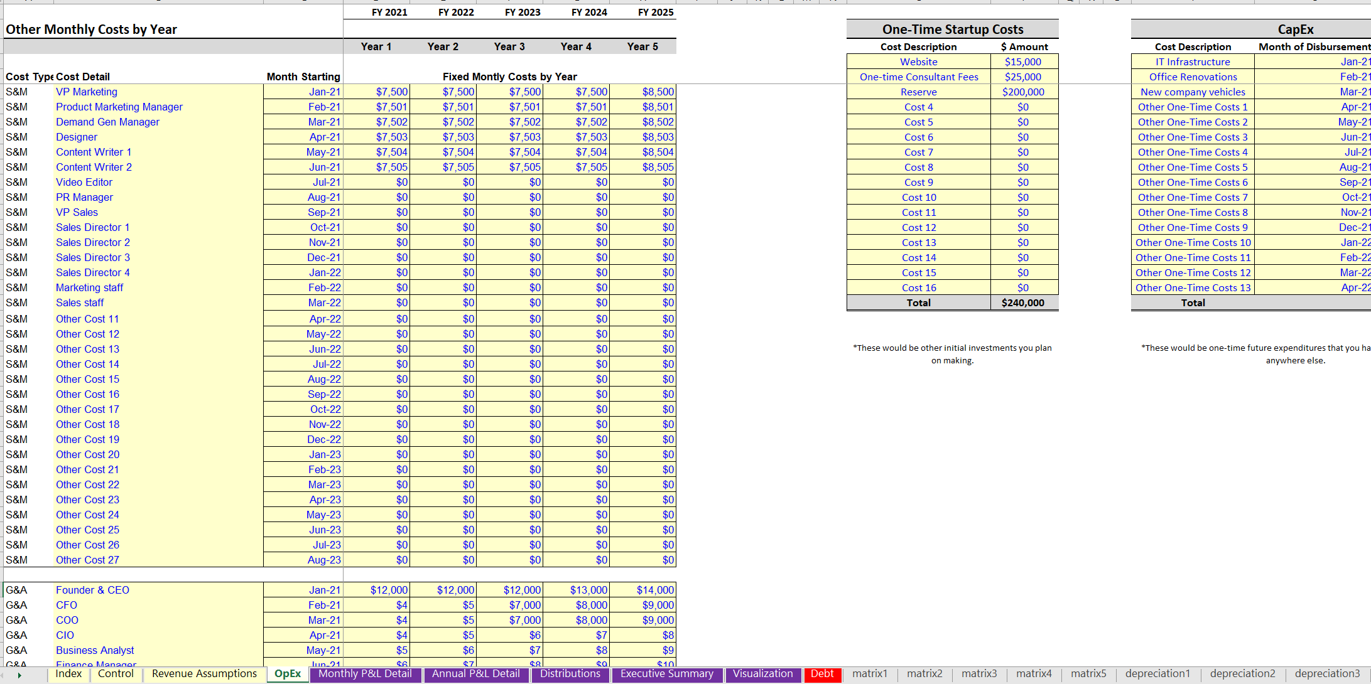Switch to the Index sheet tab
The image size is (1371, 684).
68,674
